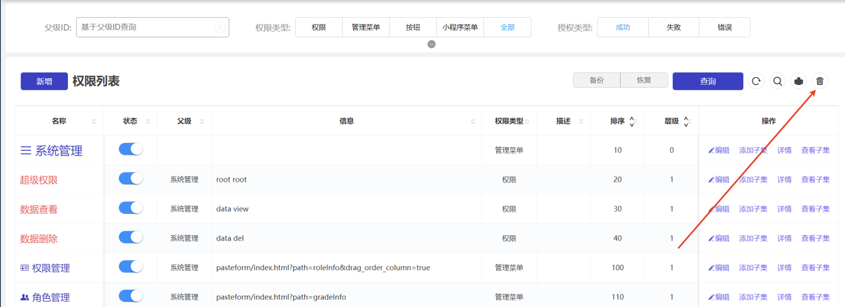Sort by the 排序 column arrows
The image size is (845, 307).
pyautogui.click(x=632, y=121)
